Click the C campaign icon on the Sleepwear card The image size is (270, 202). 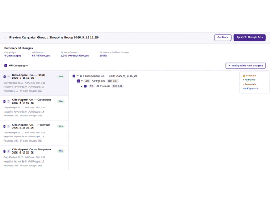pyautogui.click(x=8, y=151)
